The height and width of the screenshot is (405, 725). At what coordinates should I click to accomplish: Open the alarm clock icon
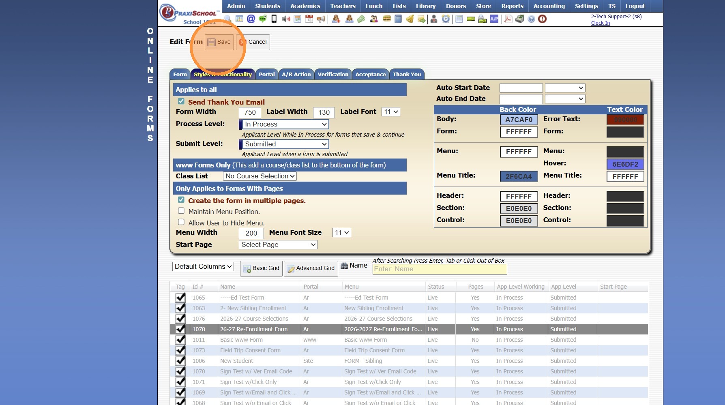pyautogui.click(x=446, y=19)
